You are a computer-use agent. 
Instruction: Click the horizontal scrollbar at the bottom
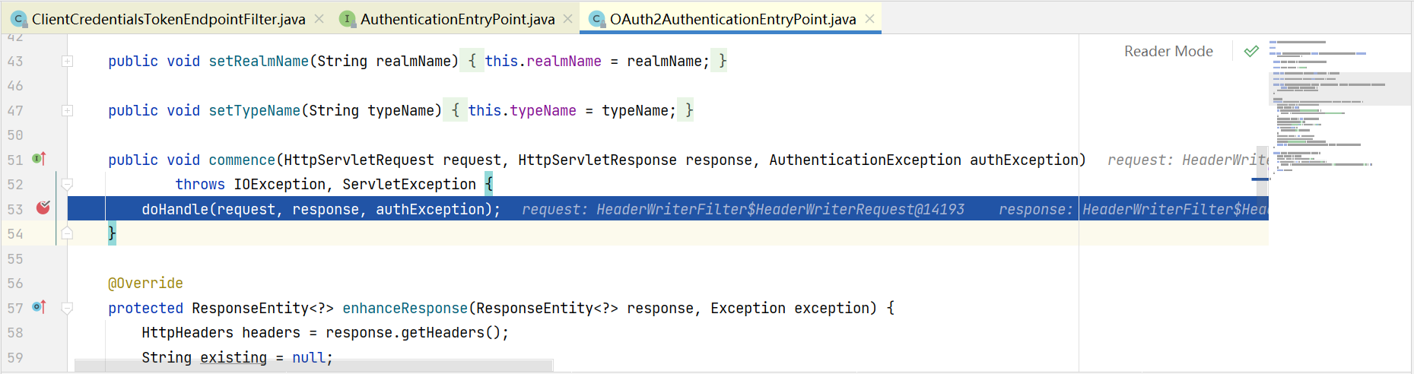tap(313, 366)
